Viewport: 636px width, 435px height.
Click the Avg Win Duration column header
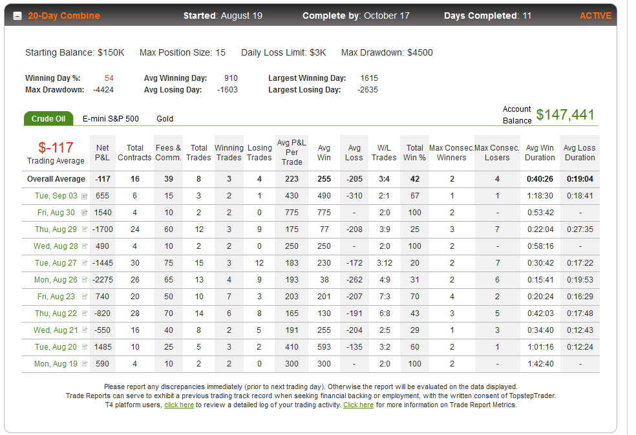coord(540,153)
